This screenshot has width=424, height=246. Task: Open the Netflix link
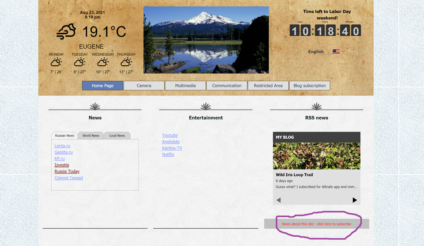point(168,155)
